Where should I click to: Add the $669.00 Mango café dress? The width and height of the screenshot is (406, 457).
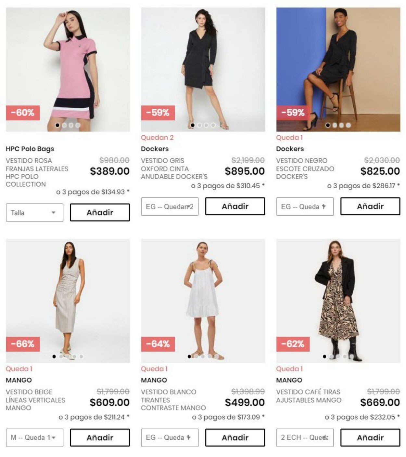tap(370, 437)
